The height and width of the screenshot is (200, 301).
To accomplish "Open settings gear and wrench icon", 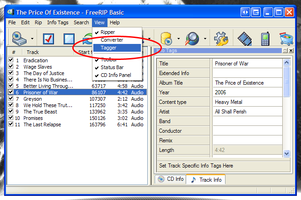I will pyautogui.click(x=221, y=38).
